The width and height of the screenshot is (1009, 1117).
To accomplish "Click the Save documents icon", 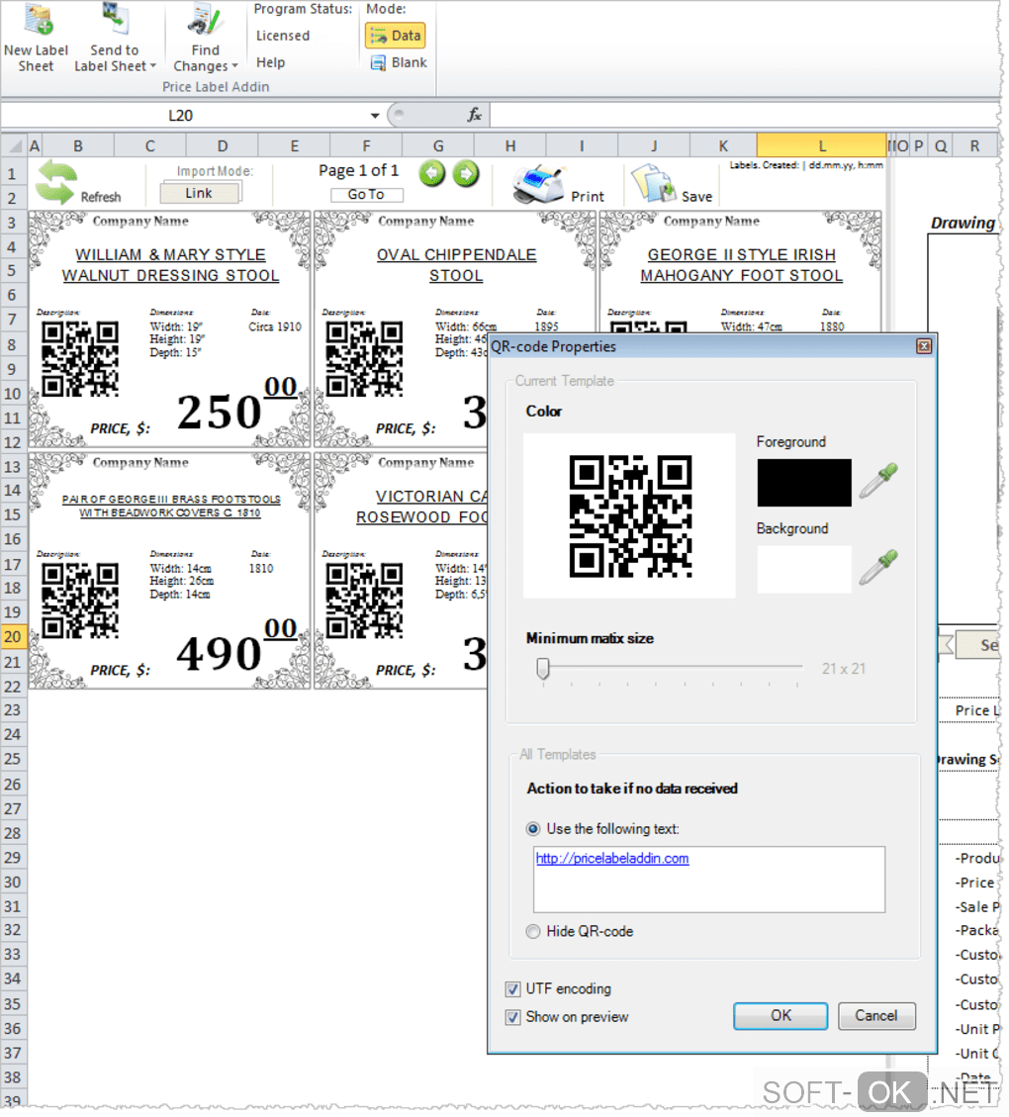I will coord(653,184).
